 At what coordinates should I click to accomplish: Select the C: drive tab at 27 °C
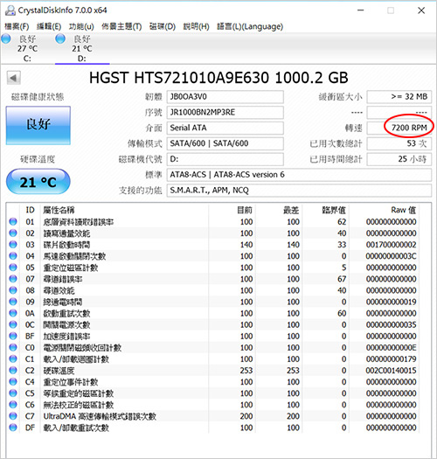tap(27, 48)
